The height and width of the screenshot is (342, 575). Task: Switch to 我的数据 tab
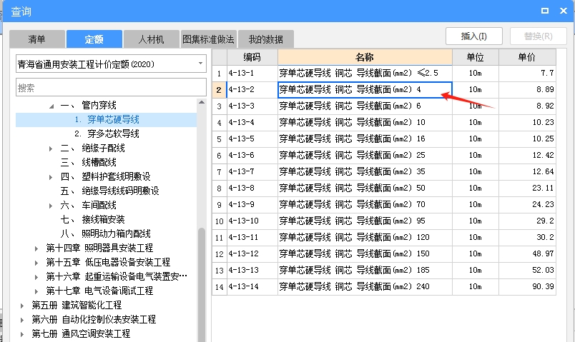click(266, 39)
